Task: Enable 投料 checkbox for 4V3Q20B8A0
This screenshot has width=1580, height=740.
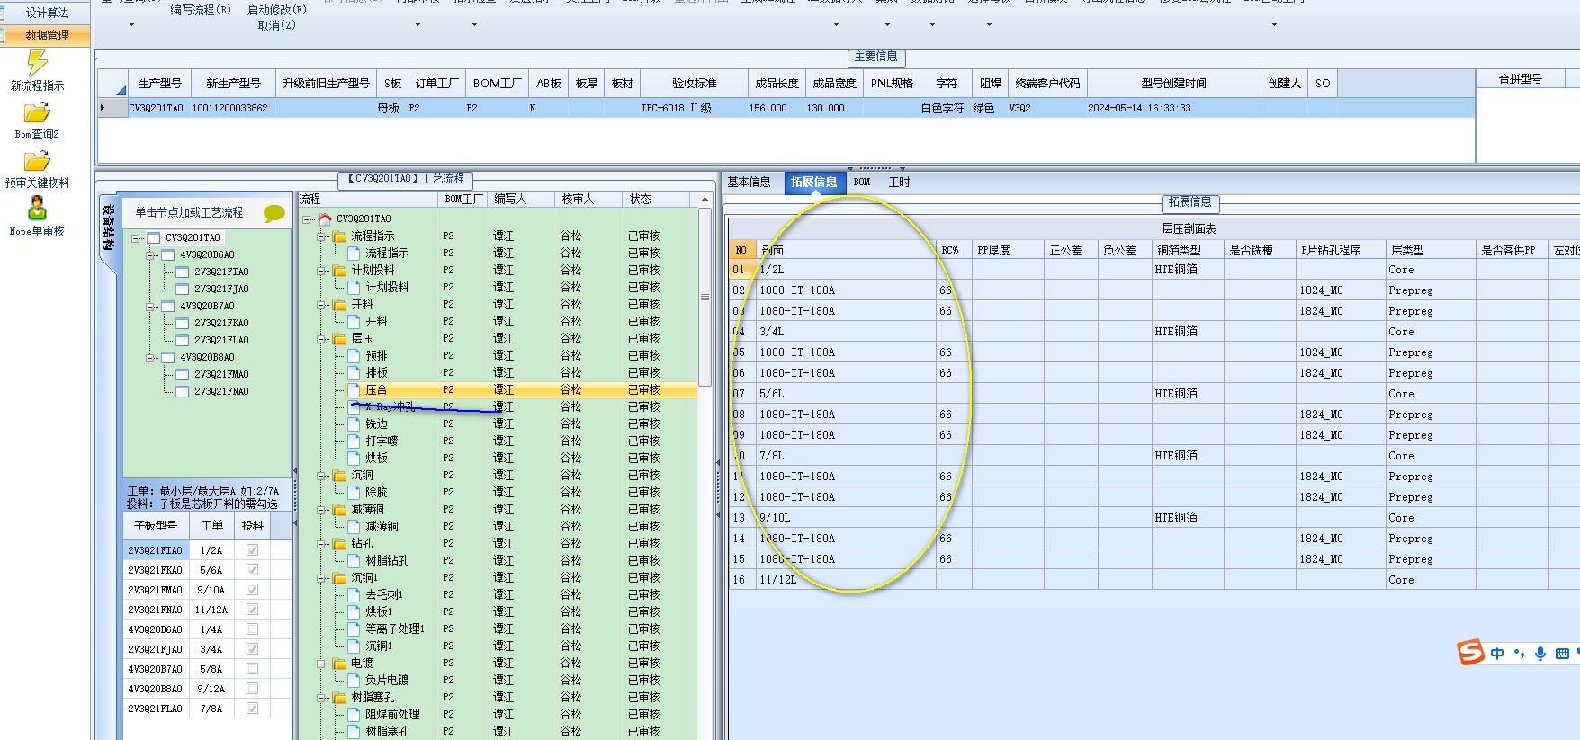Action: click(x=253, y=689)
